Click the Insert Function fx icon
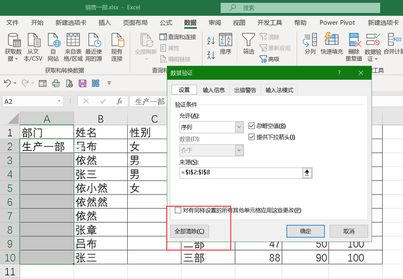403x279 pixels. pyautogui.click(x=119, y=101)
